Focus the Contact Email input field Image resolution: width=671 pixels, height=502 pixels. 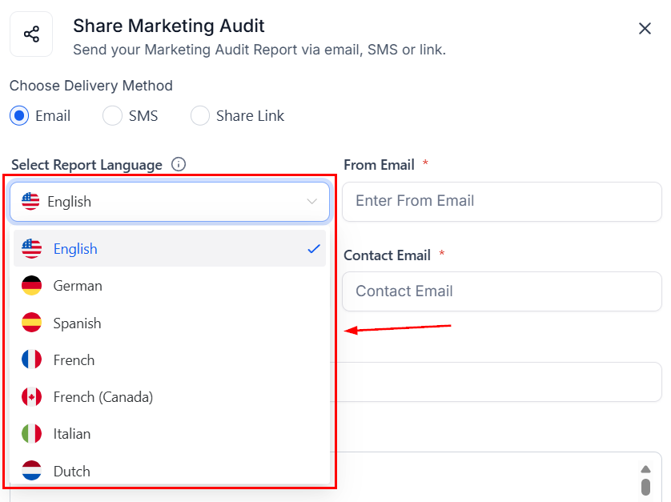tap(502, 291)
